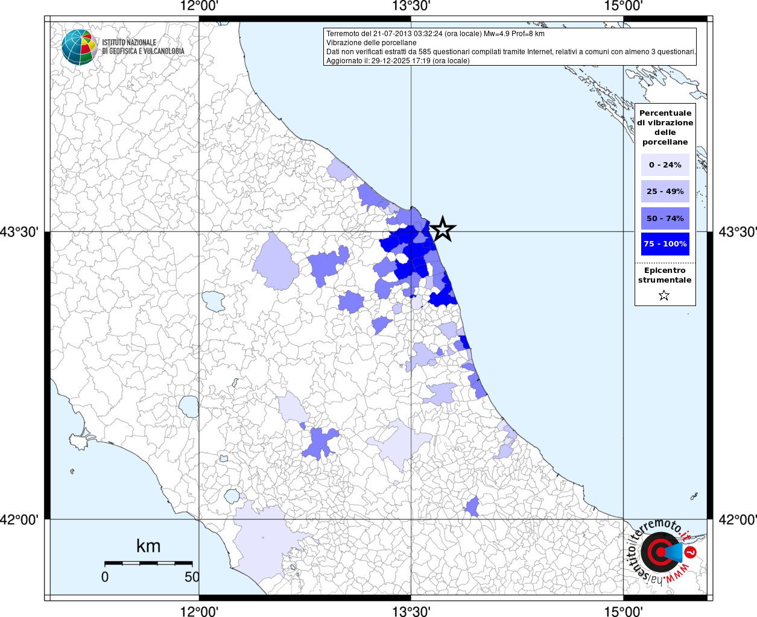Click the 15°00' label on bottom axis
This screenshot has width=757, height=617.
623,612
